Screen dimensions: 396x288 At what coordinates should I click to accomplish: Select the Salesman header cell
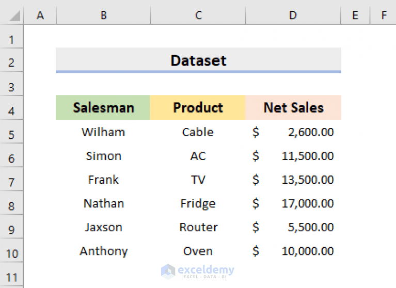click(x=103, y=107)
